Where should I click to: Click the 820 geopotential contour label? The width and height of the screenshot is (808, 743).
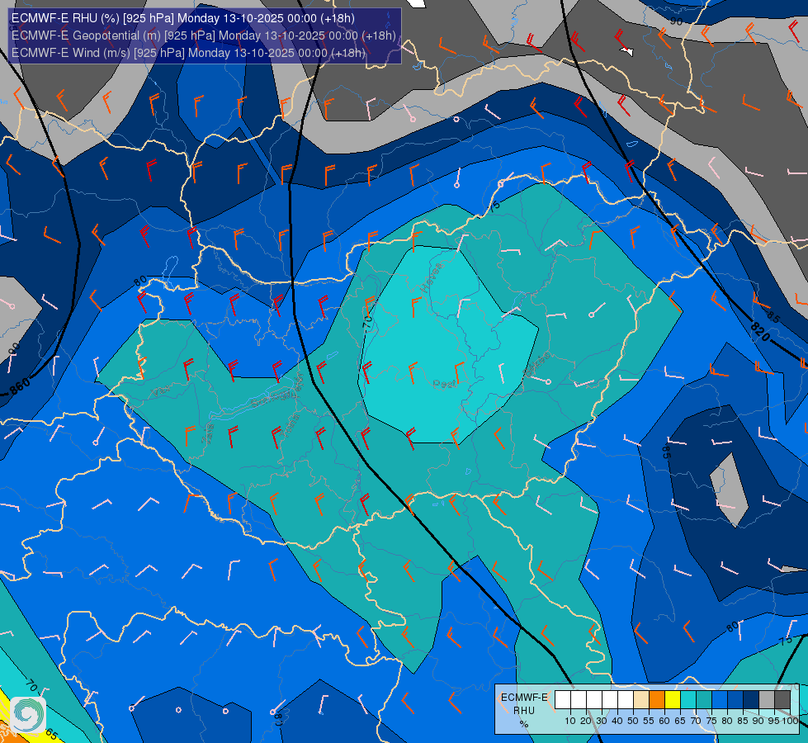pos(760,330)
